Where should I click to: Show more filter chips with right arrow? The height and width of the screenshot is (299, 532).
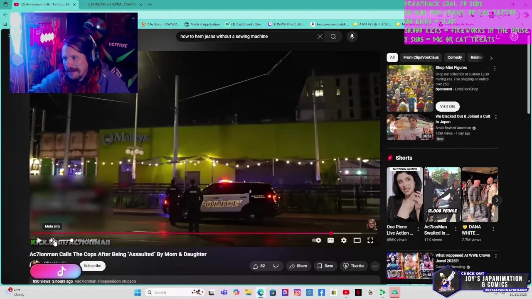[x=491, y=58]
